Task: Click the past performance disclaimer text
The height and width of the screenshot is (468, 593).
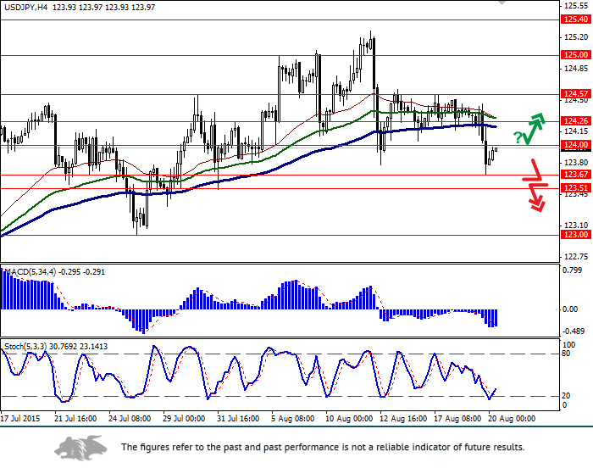Action: coord(323,447)
